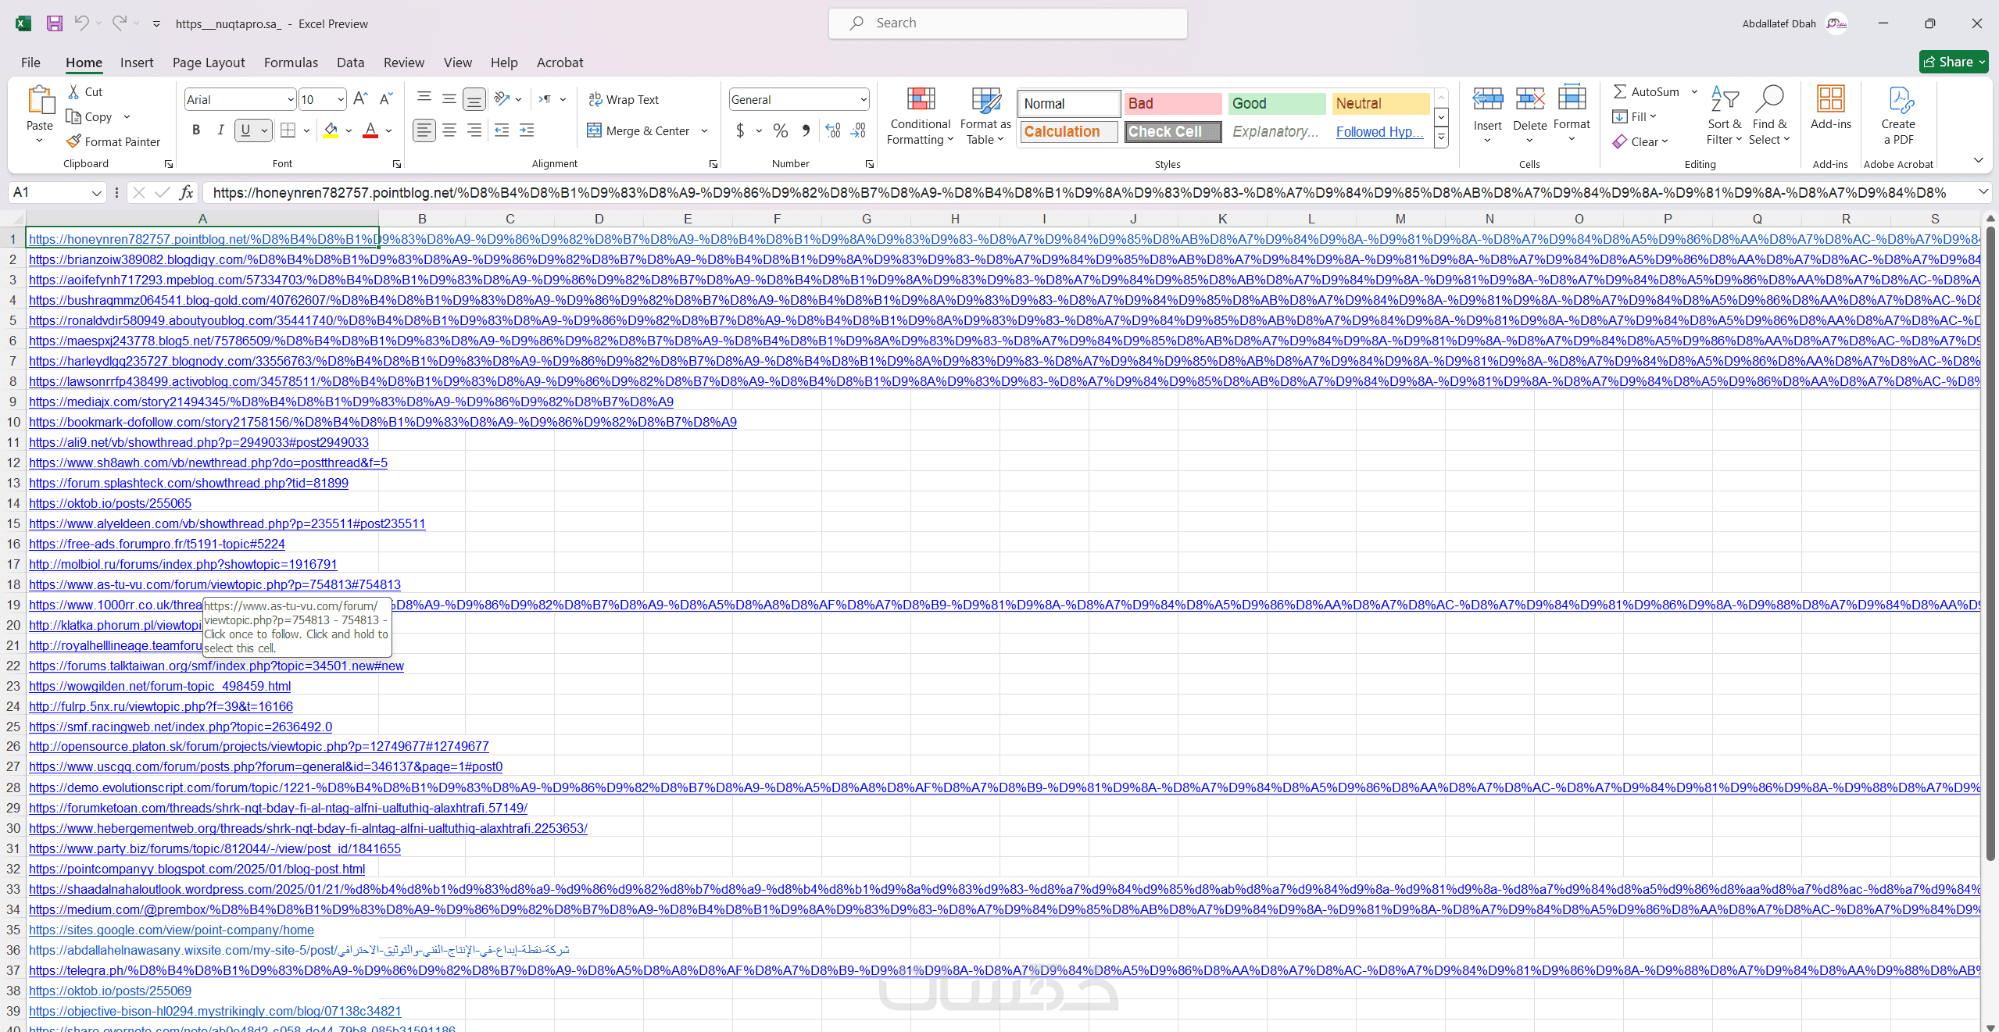The image size is (1999, 1032).
Task: Expand the General number format dropdown
Action: 863,99
